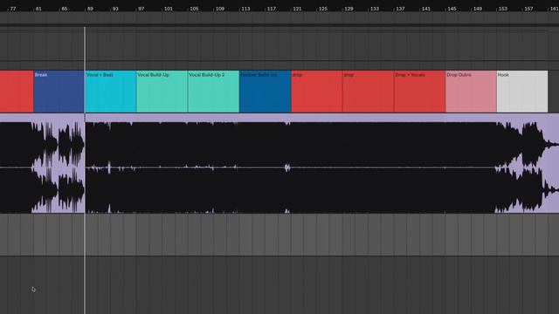
Task: Click bar 81 on the ruler
Action: click(38, 9)
